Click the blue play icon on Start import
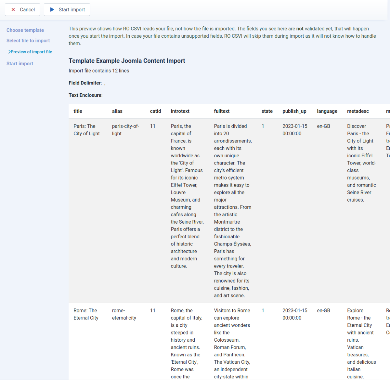This screenshot has width=390, height=380. pyautogui.click(x=52, y=10)
